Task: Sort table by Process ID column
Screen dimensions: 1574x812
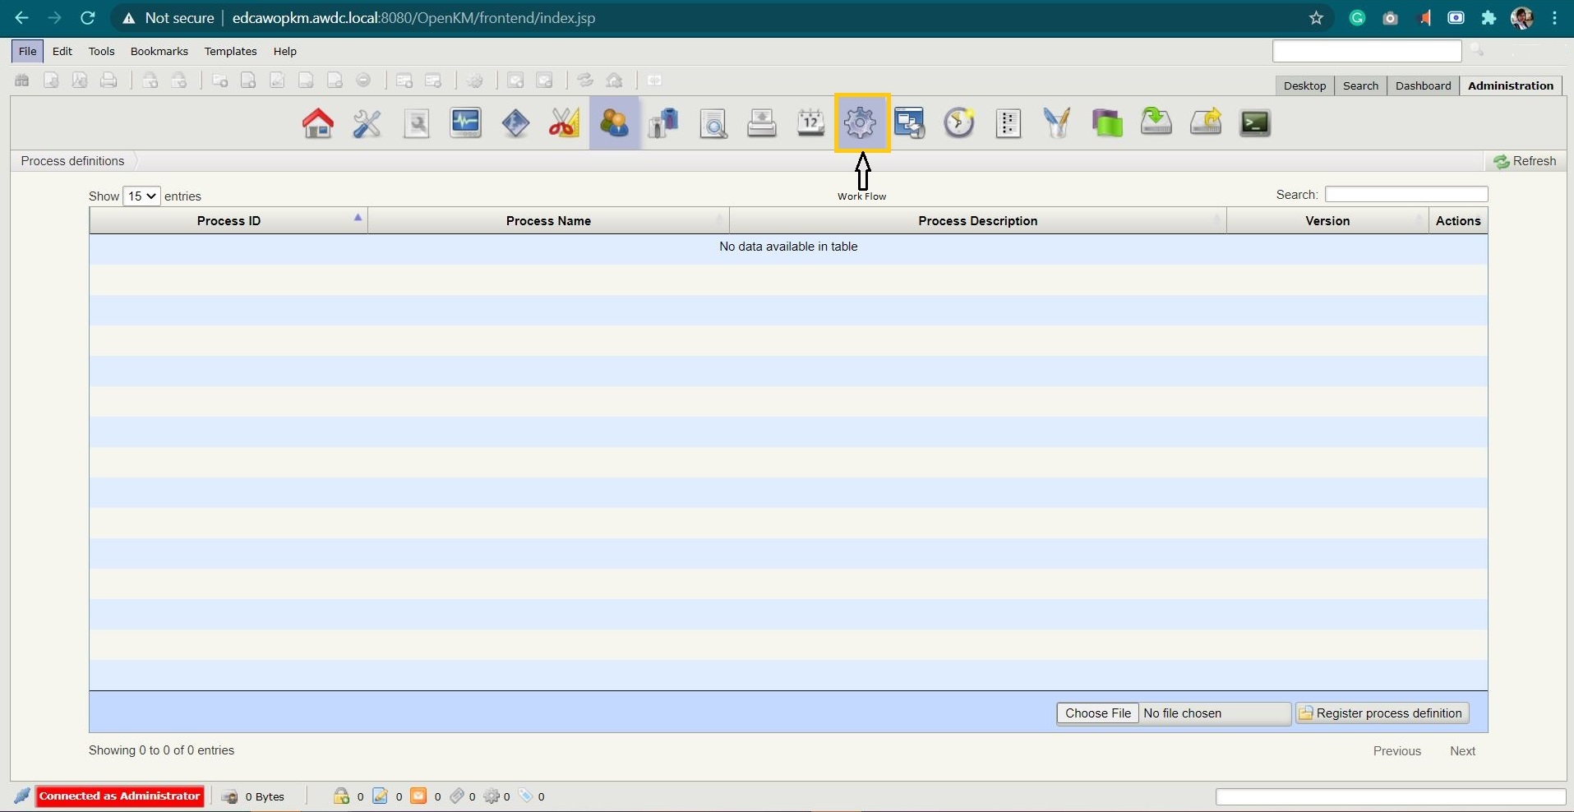Action: coord(228,221)
